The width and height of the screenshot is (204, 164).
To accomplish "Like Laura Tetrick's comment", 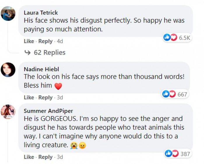I will 29,41.
